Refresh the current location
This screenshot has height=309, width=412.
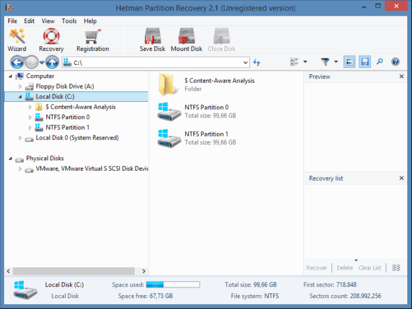[x=257, y=62]
